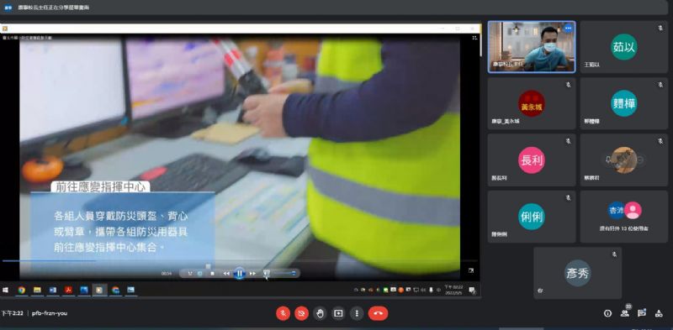Viewport: 673px width, 330px height.
Task: Adjust the player volume slider
Action: click(285, 273)
